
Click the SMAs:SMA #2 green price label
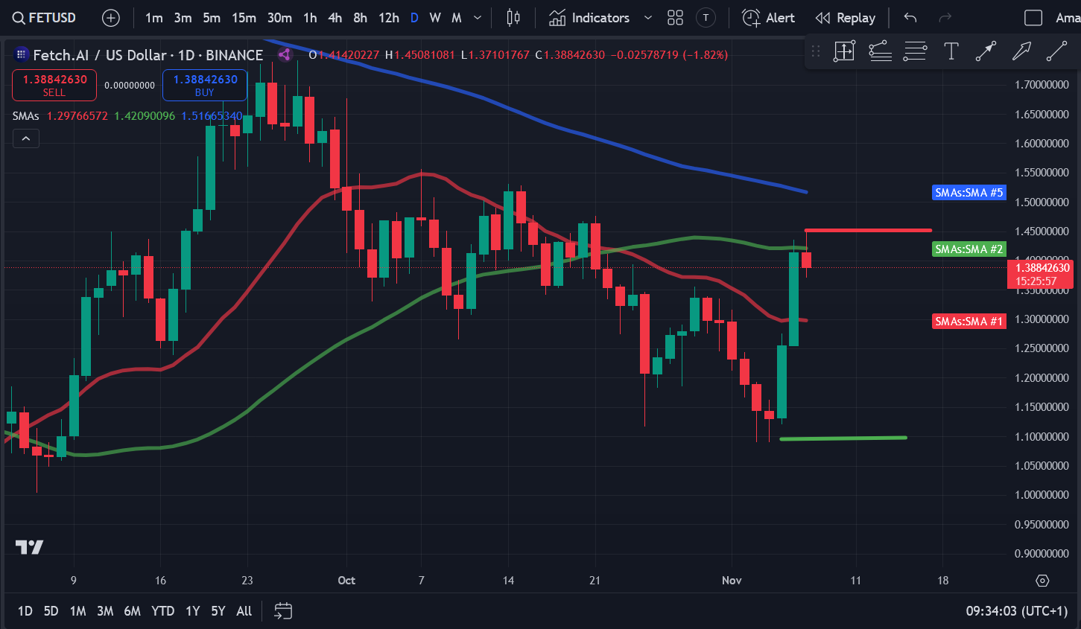[x=969, y=249]
